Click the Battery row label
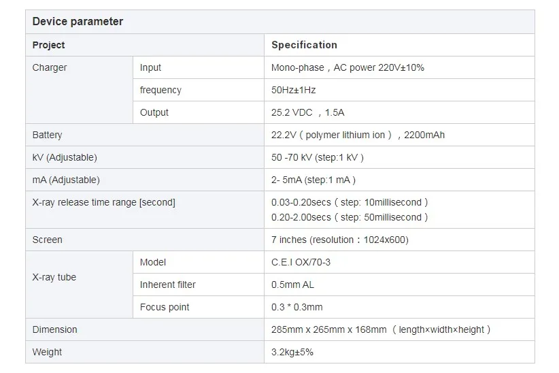Image resolution: width=559 pixels, height=373 pixels. pos(47,135)
